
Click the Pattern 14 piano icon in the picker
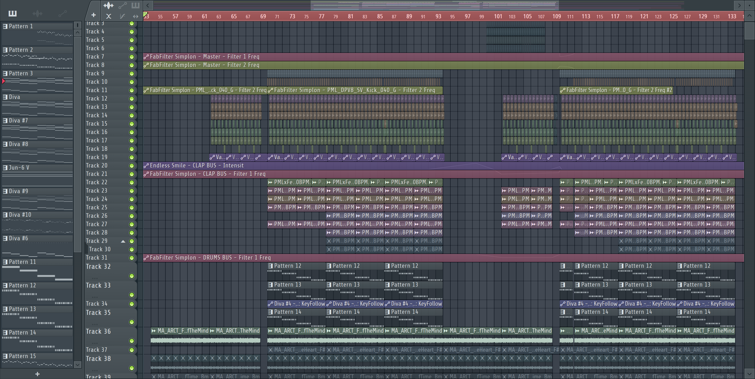pos(5,333)
